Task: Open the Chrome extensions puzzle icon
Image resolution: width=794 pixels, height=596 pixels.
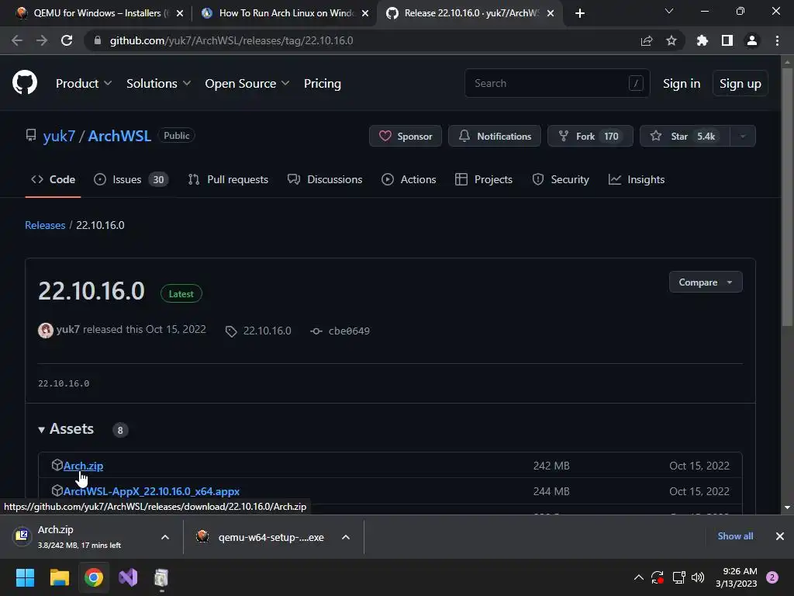Action: (702, 40)
